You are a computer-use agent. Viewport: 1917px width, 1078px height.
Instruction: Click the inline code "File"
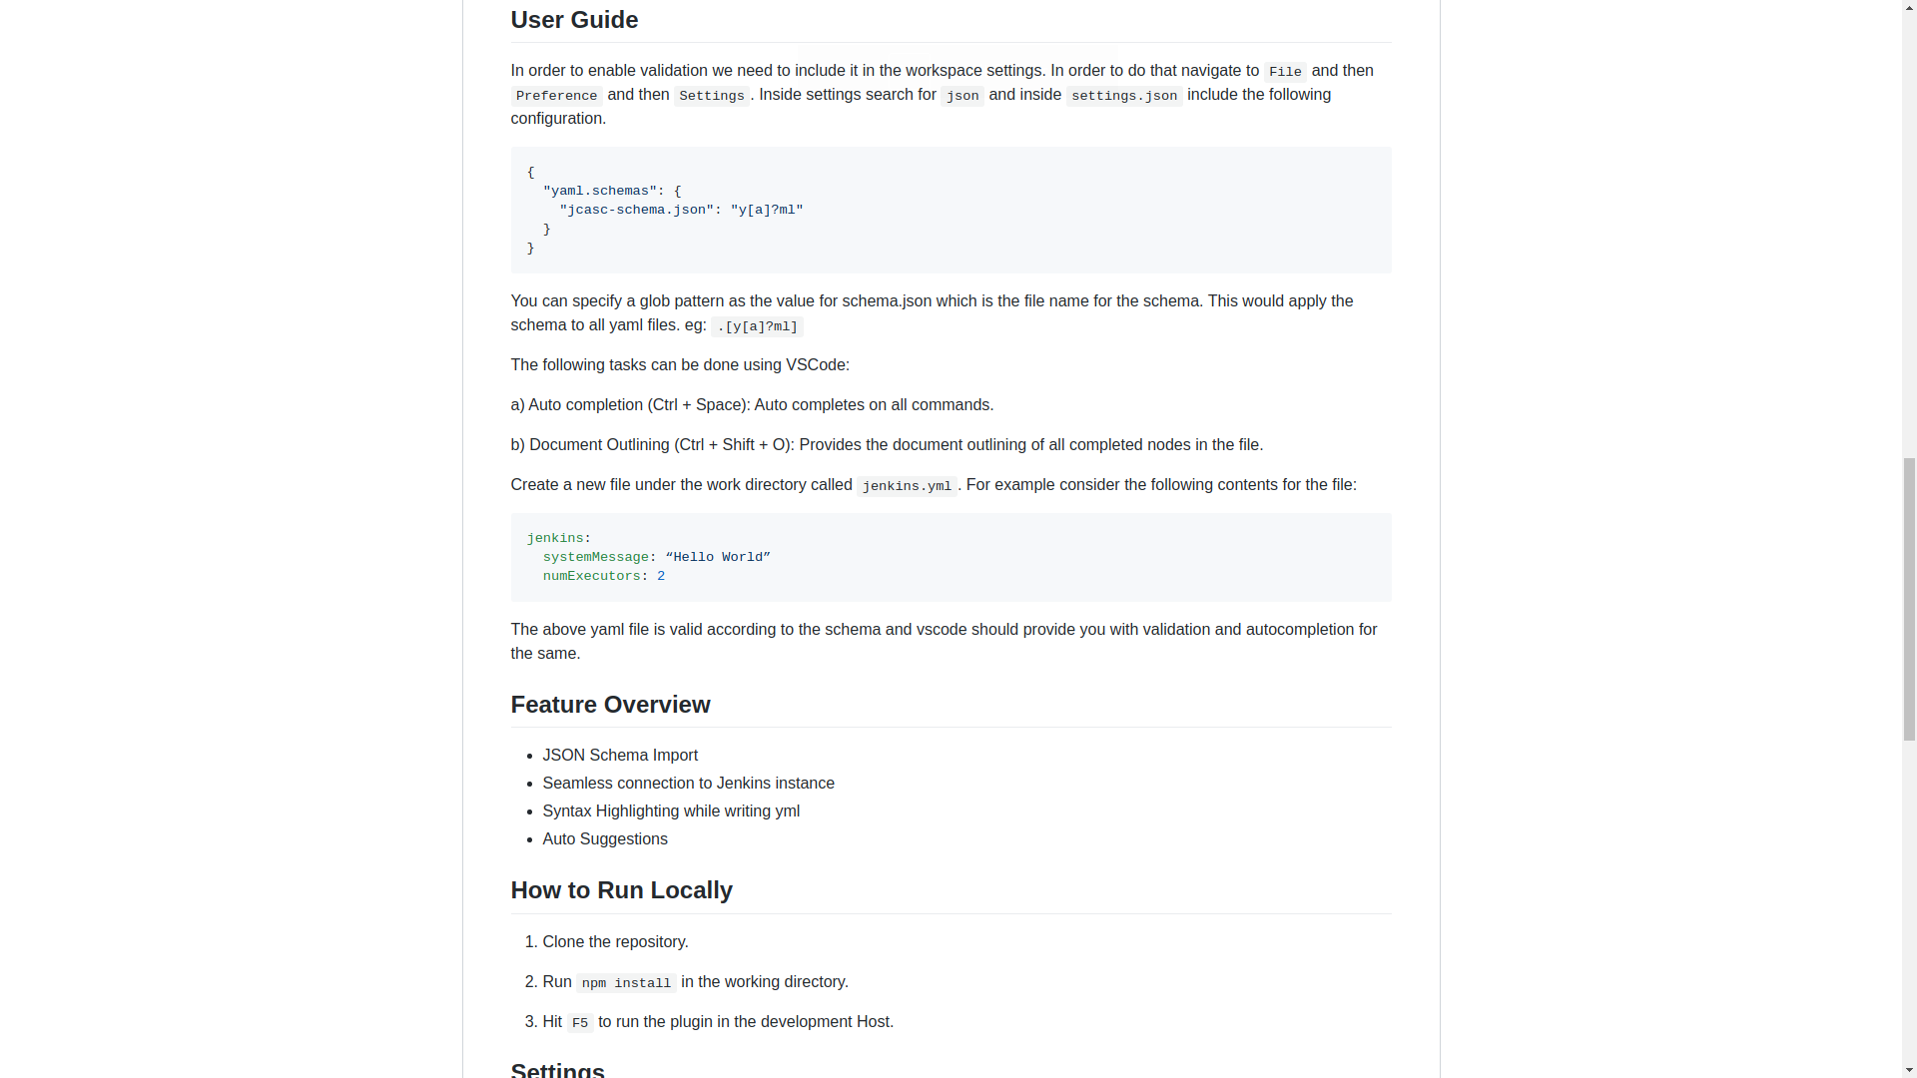coord(1285,72)
